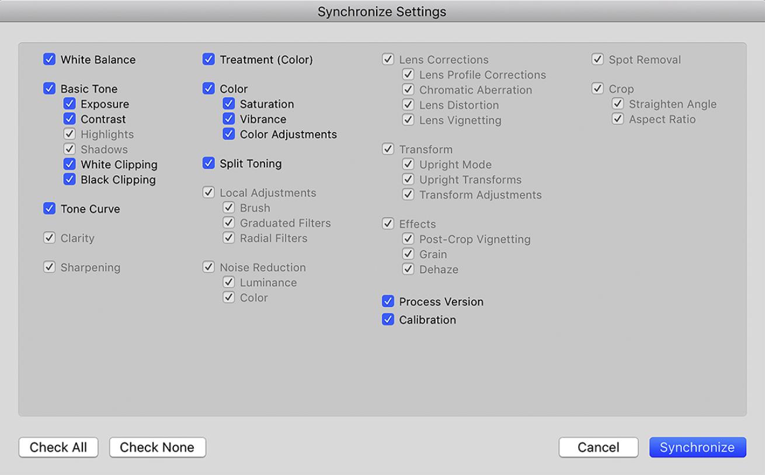Toggle the Lens Corrections checkbox
Viewport: 765px width, 475px height.
(388, 60)
